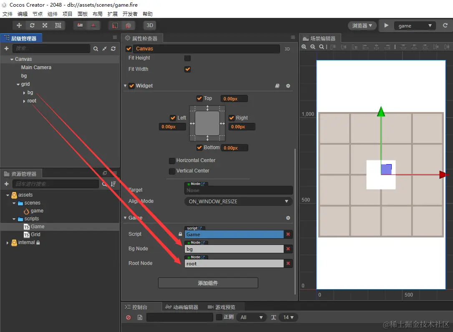Viewport: 453px width, 332px height.
Task: Toggle the 正则 regex checkbox in console
Action: (219, 317)
